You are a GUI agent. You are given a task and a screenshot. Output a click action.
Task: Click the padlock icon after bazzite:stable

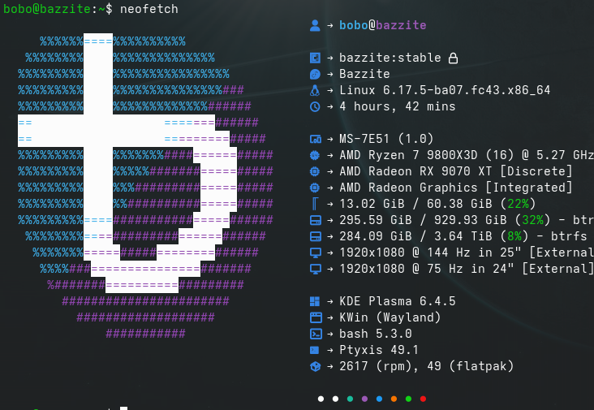pyautogui.click(x=453, y=58)
